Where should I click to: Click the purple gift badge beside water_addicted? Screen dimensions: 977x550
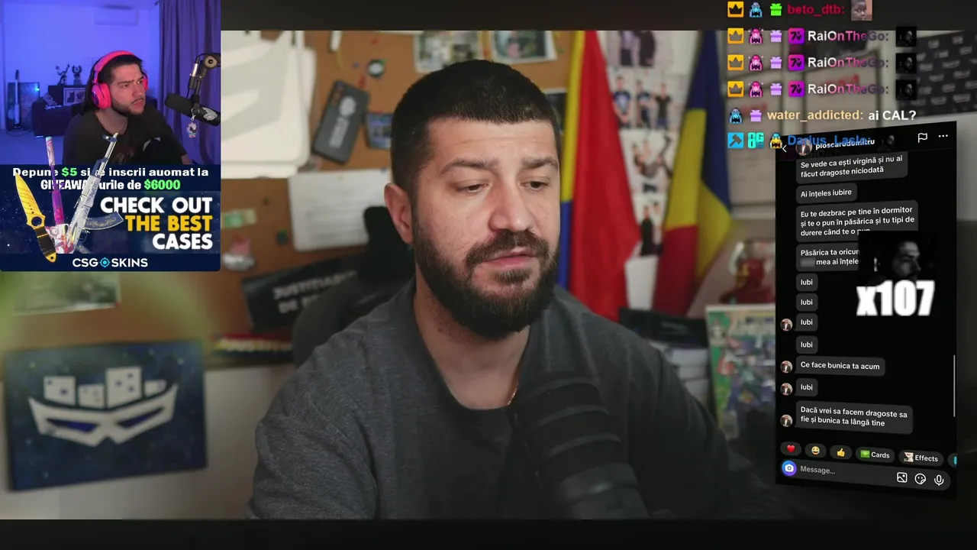point(756,116)
